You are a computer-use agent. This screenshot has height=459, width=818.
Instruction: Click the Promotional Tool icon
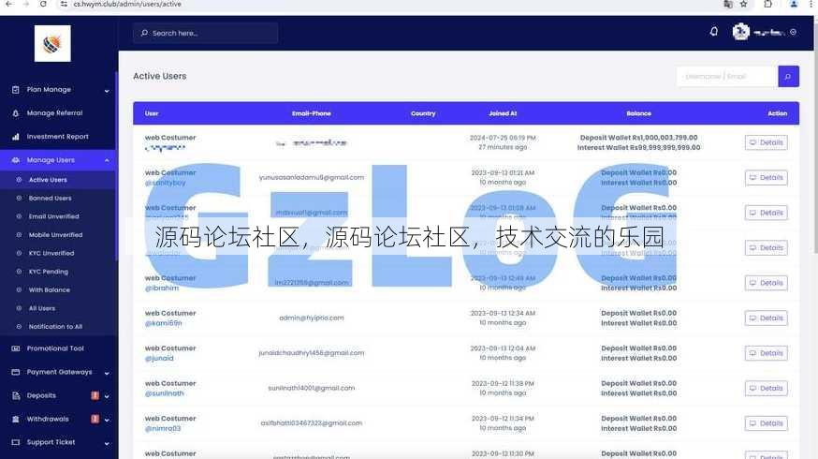16,348
